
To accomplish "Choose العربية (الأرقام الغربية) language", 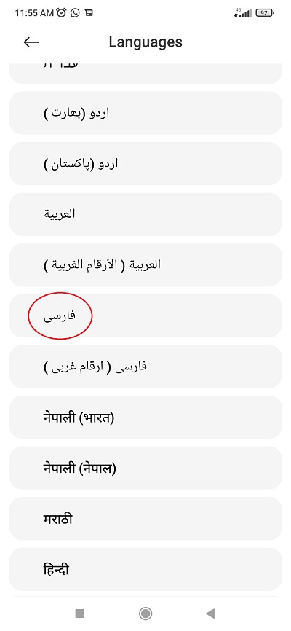I will coord(145,265).
